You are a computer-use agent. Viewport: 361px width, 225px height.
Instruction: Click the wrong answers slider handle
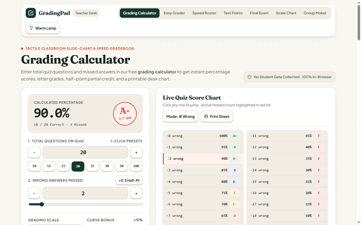coord(42,204)
